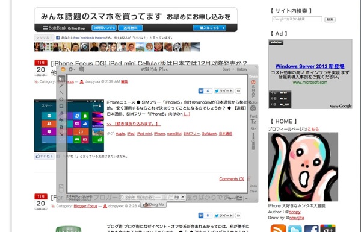Click the Twitter icon in the sidebar
This screenshot has width=361, height=232.
click(295, 229)
